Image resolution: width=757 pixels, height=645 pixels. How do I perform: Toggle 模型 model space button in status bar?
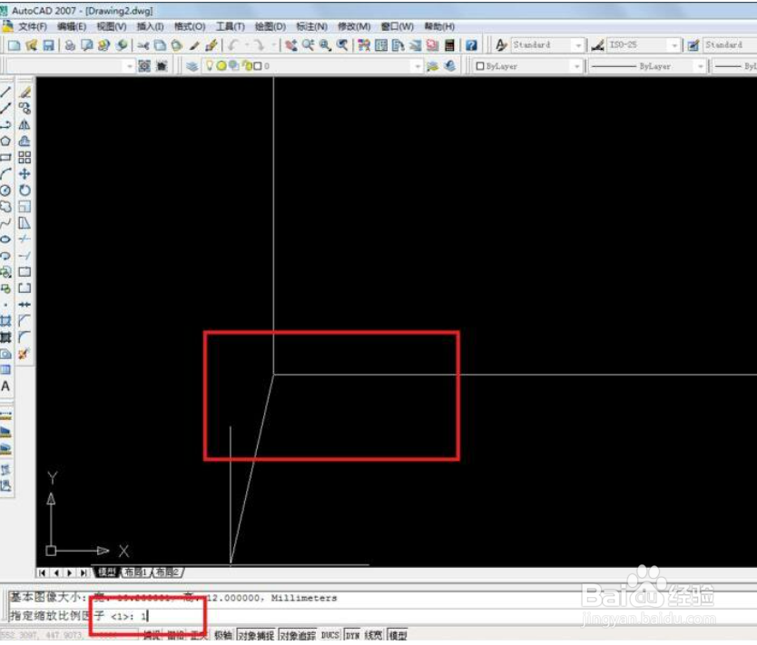(x=398, y=635)
